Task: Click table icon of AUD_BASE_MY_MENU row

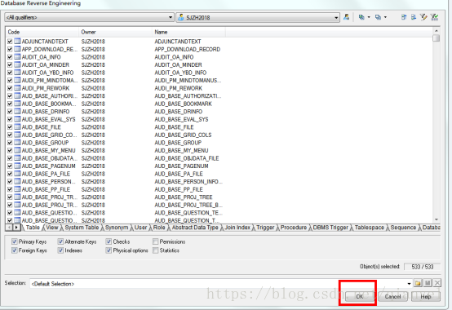Action: [17, 150]
